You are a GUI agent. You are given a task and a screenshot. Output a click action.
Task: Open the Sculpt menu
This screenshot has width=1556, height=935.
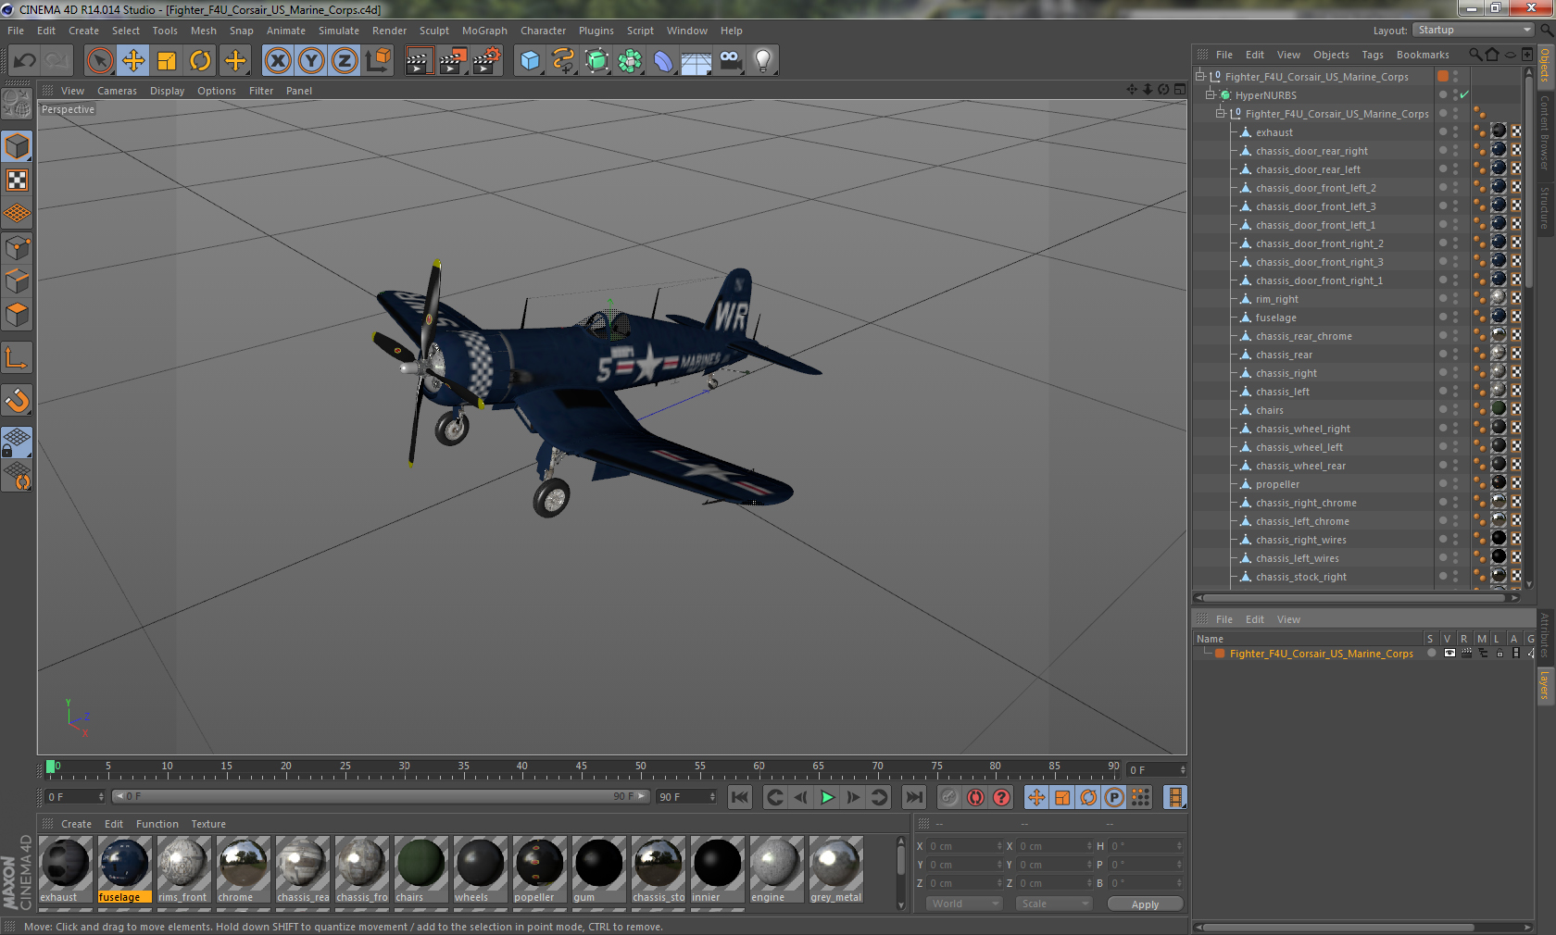433,31
